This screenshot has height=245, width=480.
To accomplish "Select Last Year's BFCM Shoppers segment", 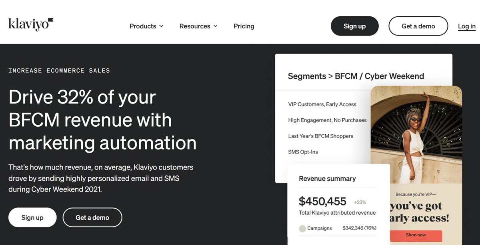I will [321, 136].
